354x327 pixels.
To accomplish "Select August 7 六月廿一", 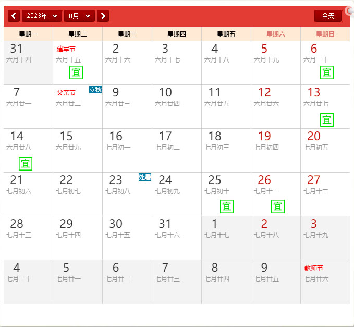I will tap(28, 106).
